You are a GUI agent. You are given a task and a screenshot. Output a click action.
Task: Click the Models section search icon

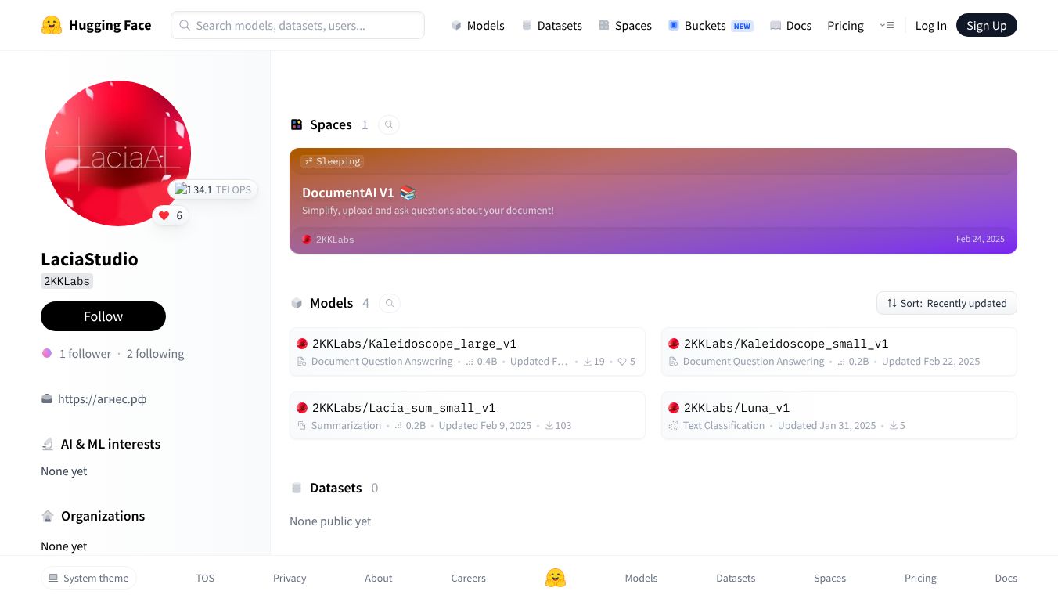pos(390,303)
